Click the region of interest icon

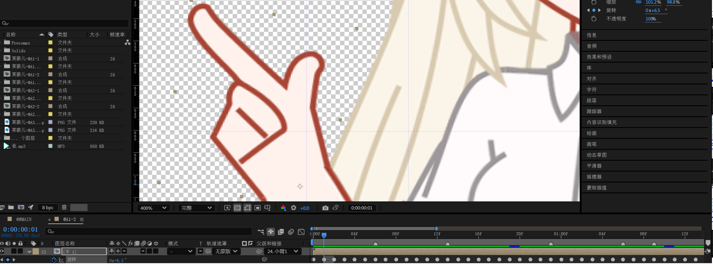point(258,208)
